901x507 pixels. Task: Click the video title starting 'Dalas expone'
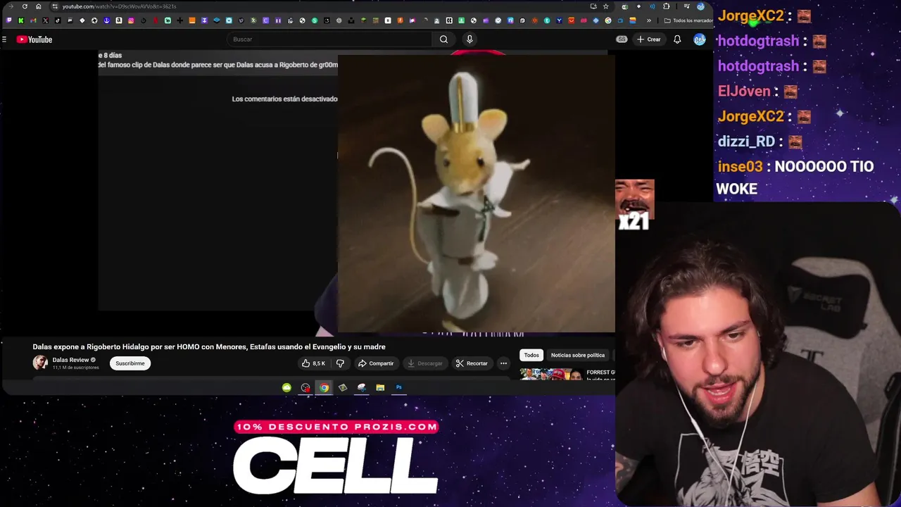click(209, 346)
